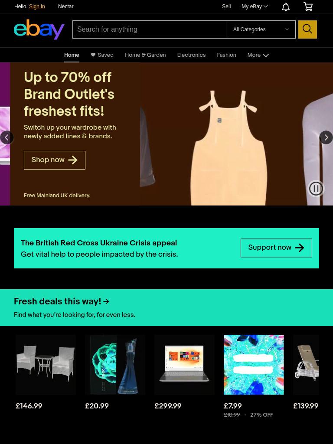Expand the All Categories dropdown

tap(261, 29)
